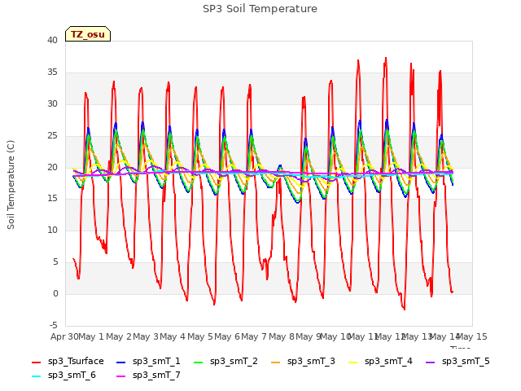
Task: Click the SP3 Soil Temperature chart title
Action: pos(260,9)
